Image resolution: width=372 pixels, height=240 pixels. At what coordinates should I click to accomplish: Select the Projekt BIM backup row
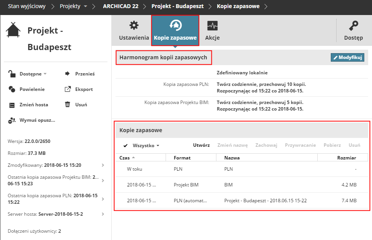(x=242, y=185)
